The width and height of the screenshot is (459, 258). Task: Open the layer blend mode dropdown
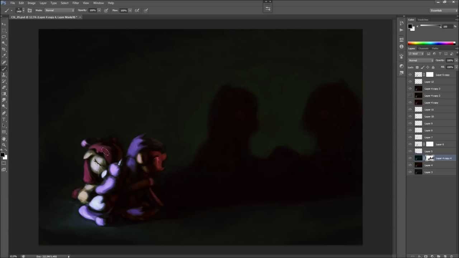421,60
